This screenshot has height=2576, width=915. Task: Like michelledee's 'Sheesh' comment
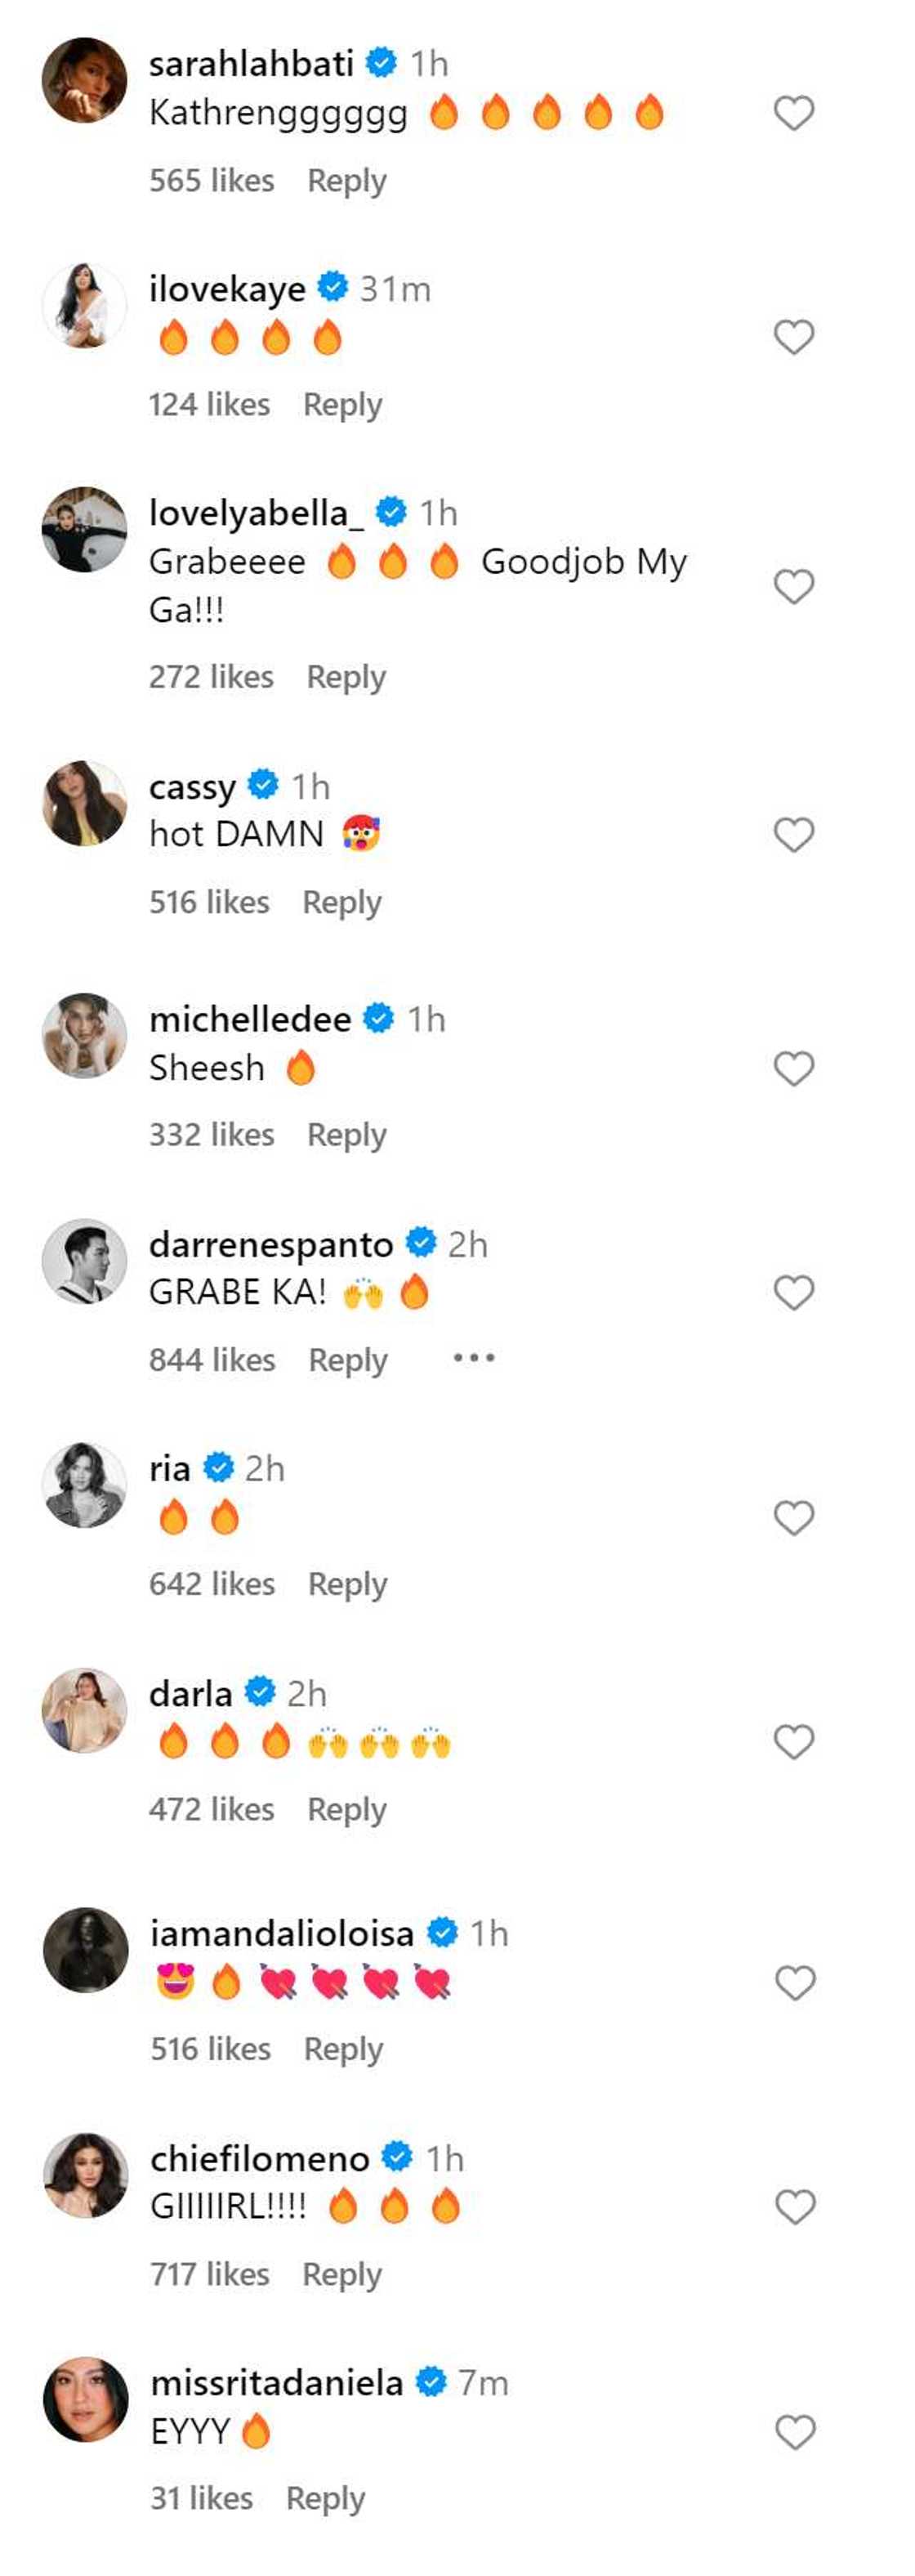click(794, 1068)
